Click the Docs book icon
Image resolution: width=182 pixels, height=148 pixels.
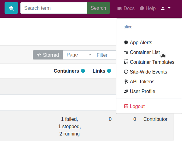120,8
